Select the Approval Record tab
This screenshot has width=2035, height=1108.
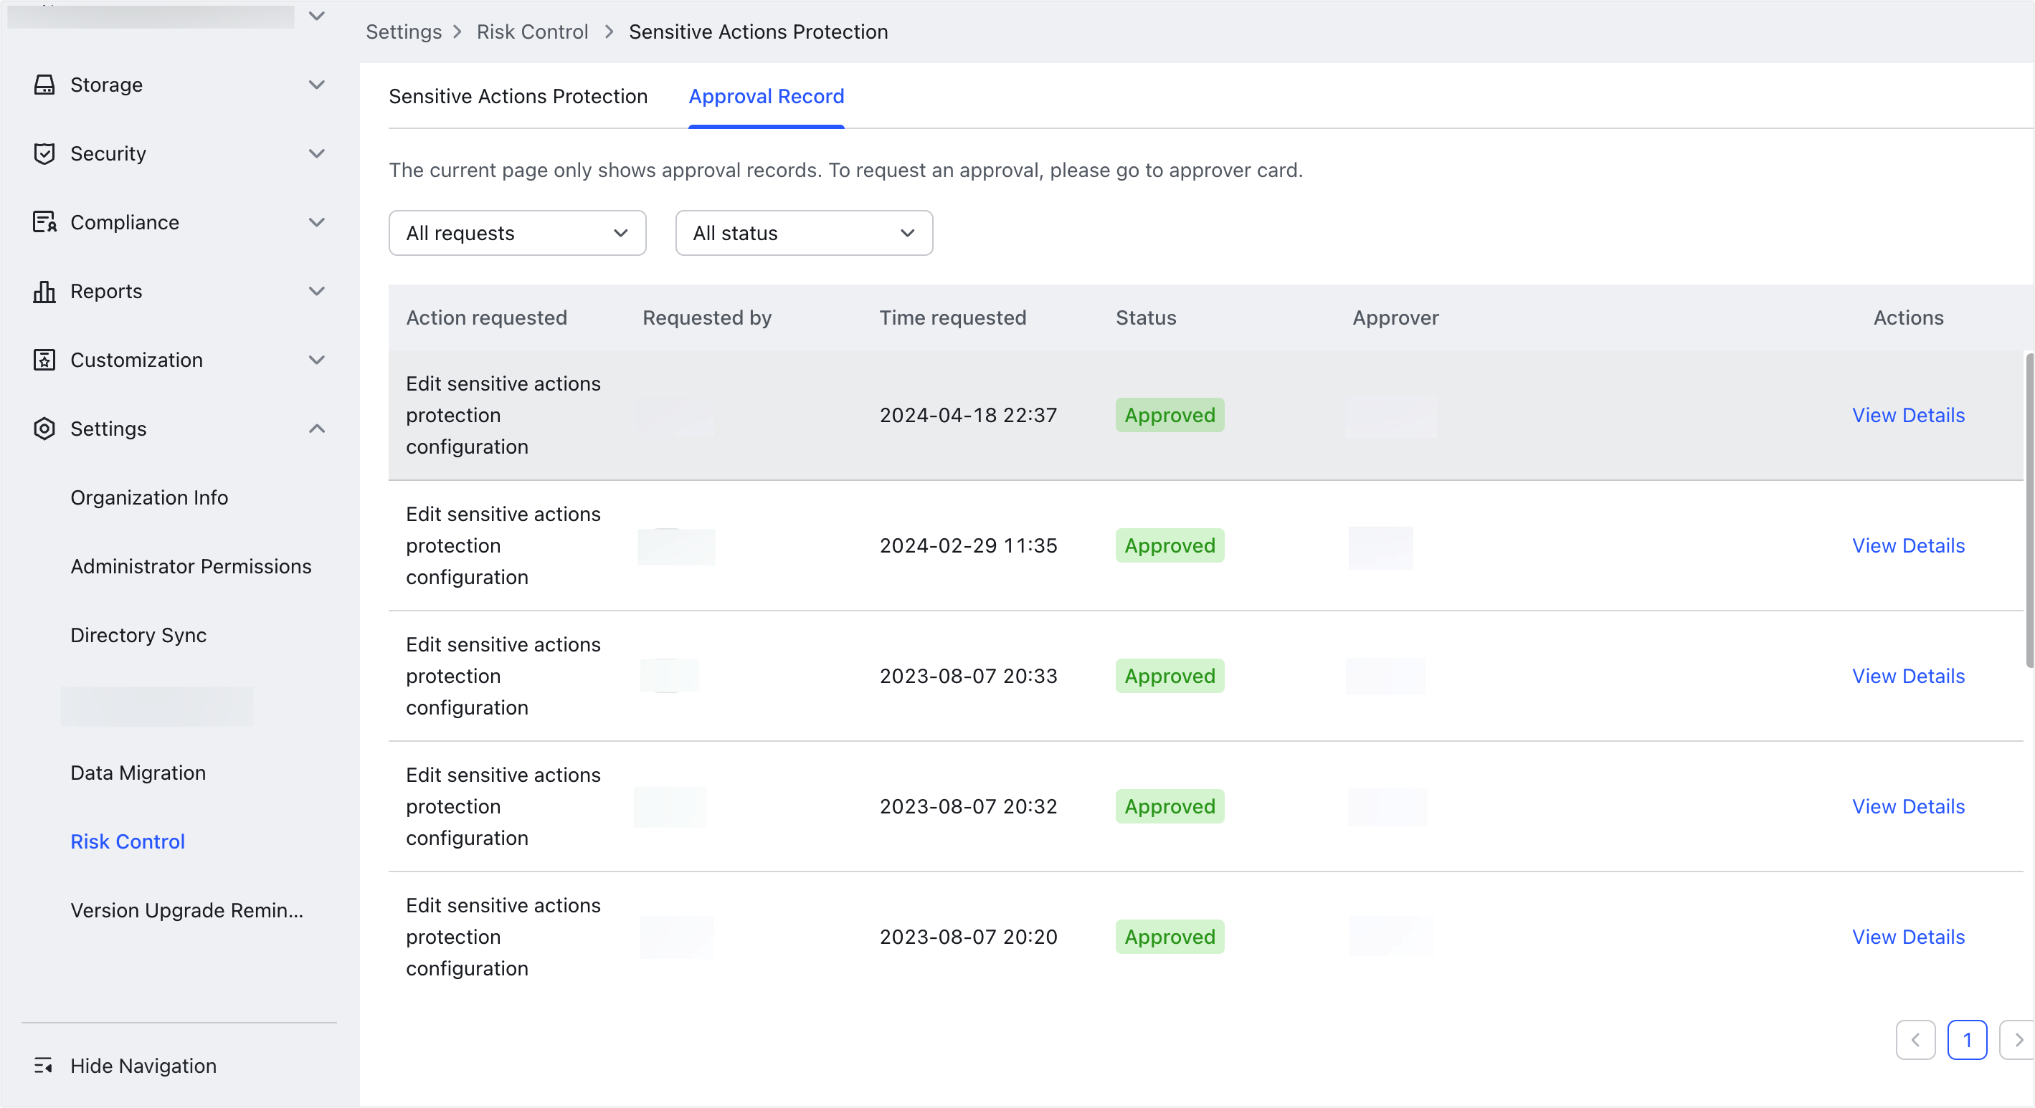[x=767, y=96]
